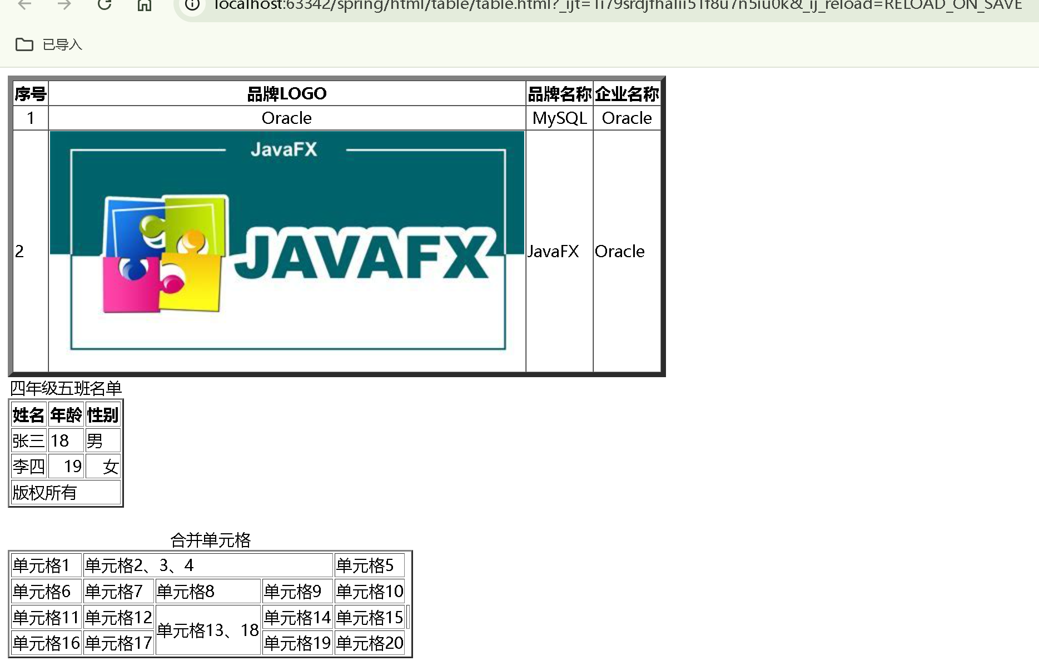Open the 已导入 bookmarks folder
1039x666 pixels.
click(49, 44)
